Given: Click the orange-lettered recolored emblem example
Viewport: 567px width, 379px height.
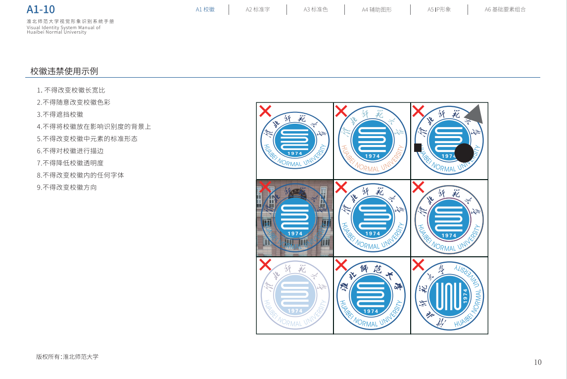Looking at the screenshot, I should pyautogui.click(x=372, y=141).
